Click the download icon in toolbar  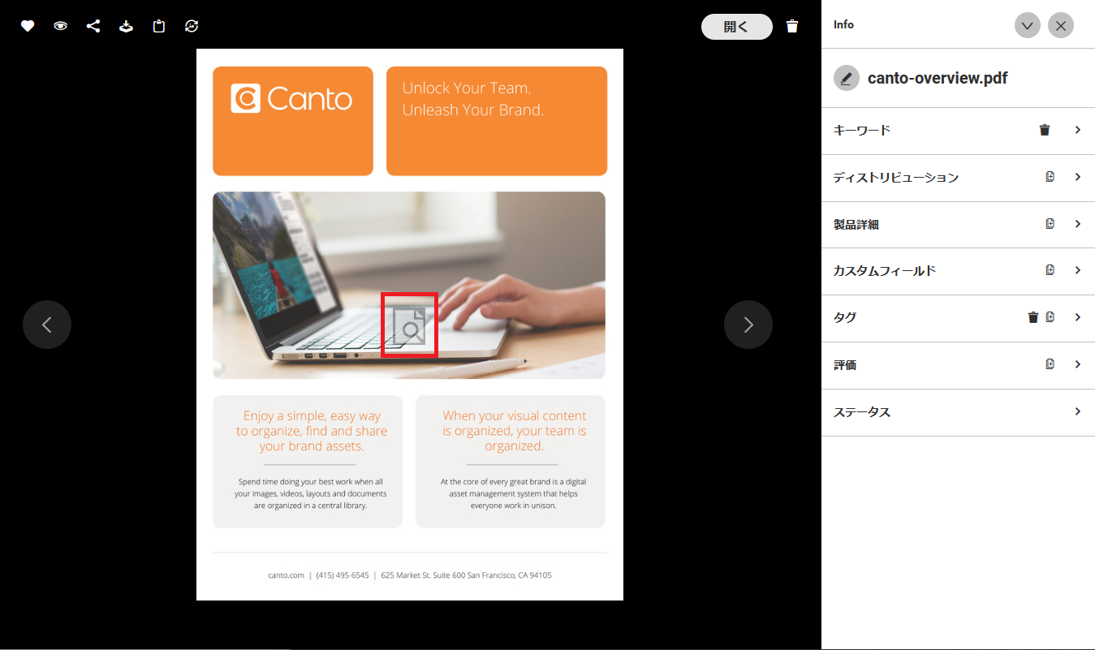pyautogui.click(x=126, y=26)
